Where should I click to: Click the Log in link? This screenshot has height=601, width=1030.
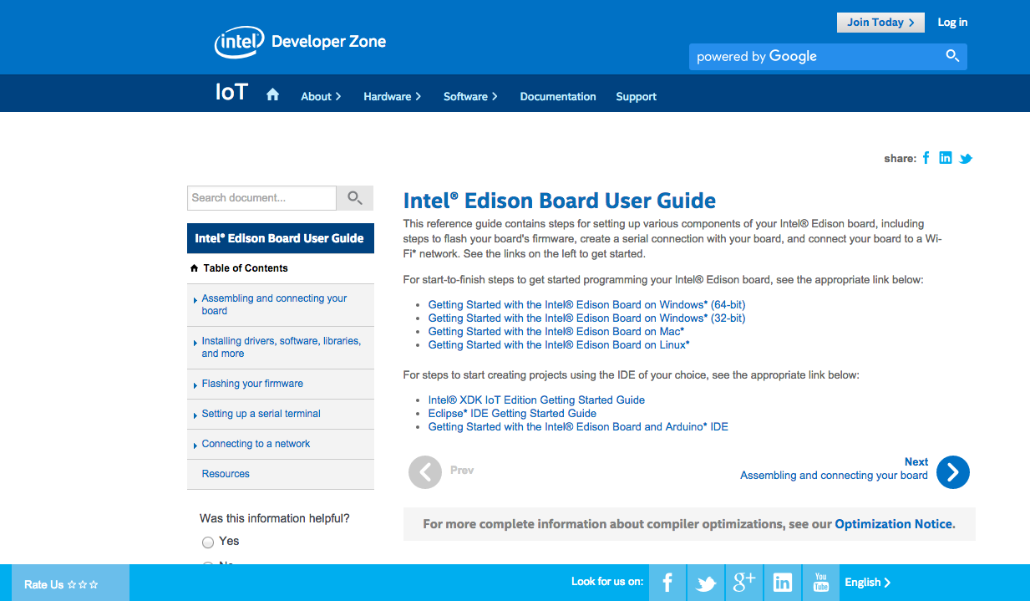(x=952, y=23)
